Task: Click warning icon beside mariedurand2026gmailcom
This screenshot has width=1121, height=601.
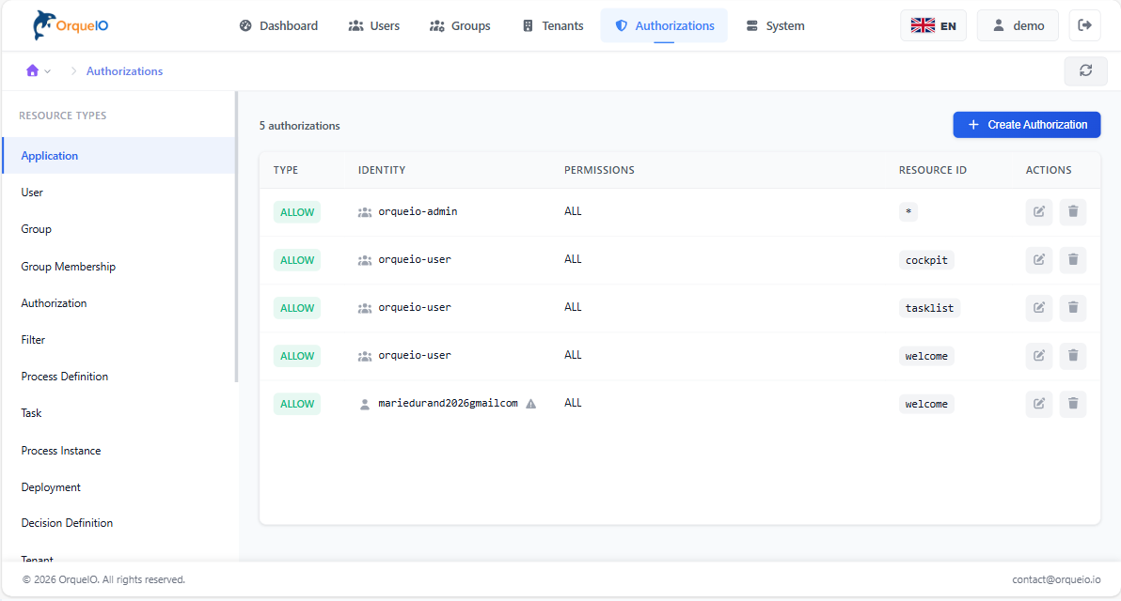Action: pos(530,404)
